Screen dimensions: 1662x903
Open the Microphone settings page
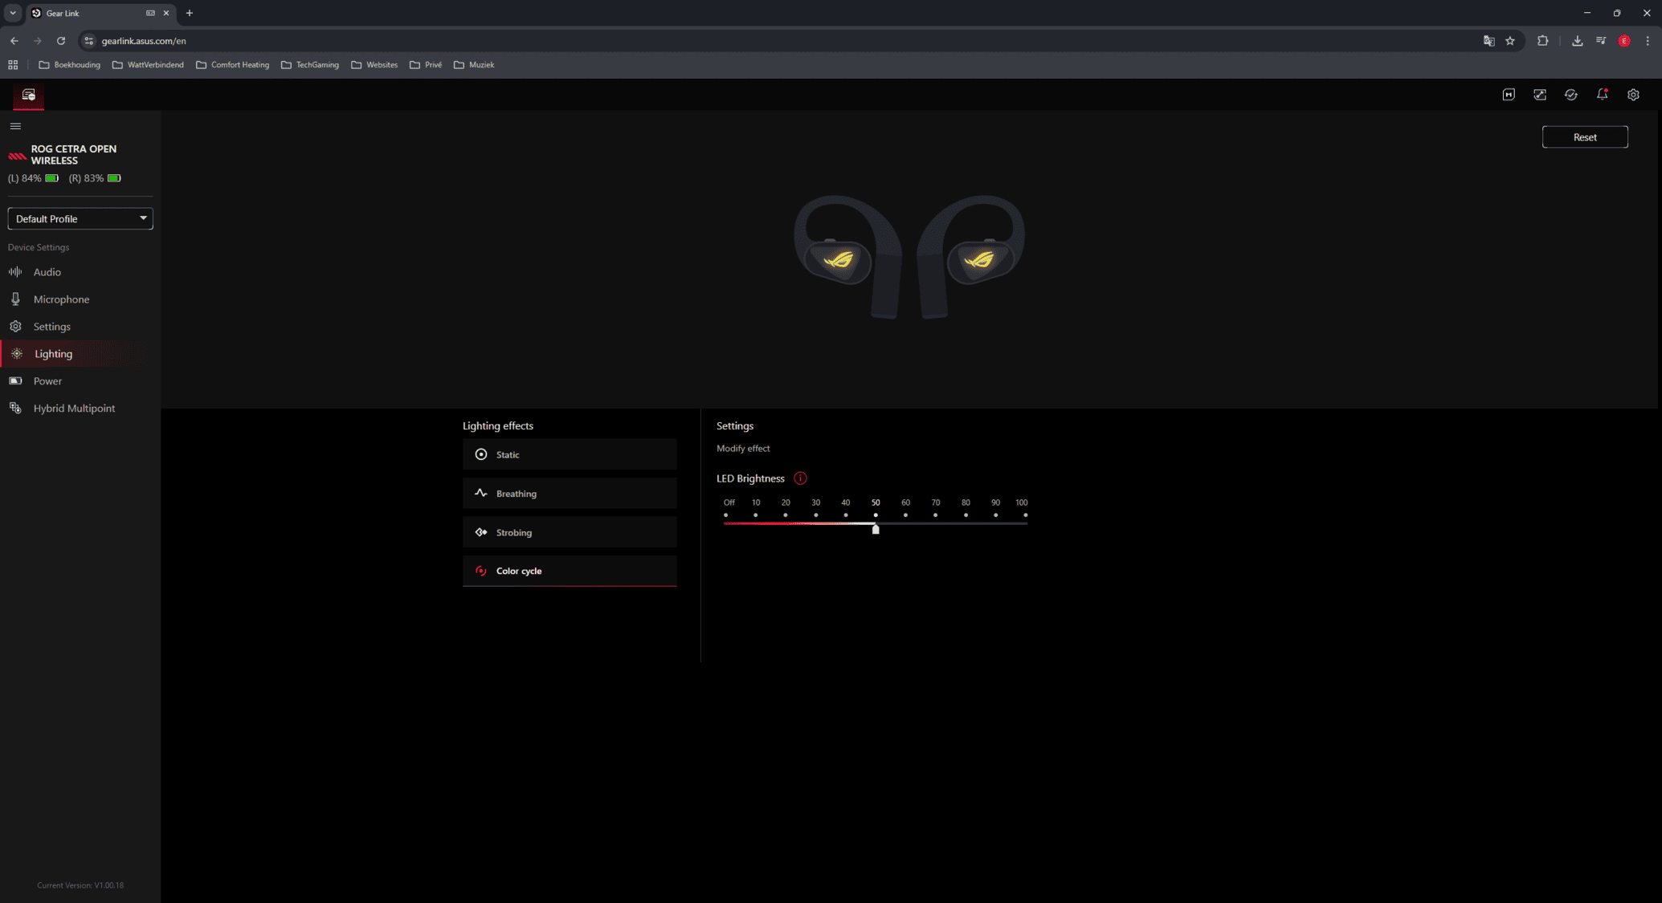coord(61,299)
